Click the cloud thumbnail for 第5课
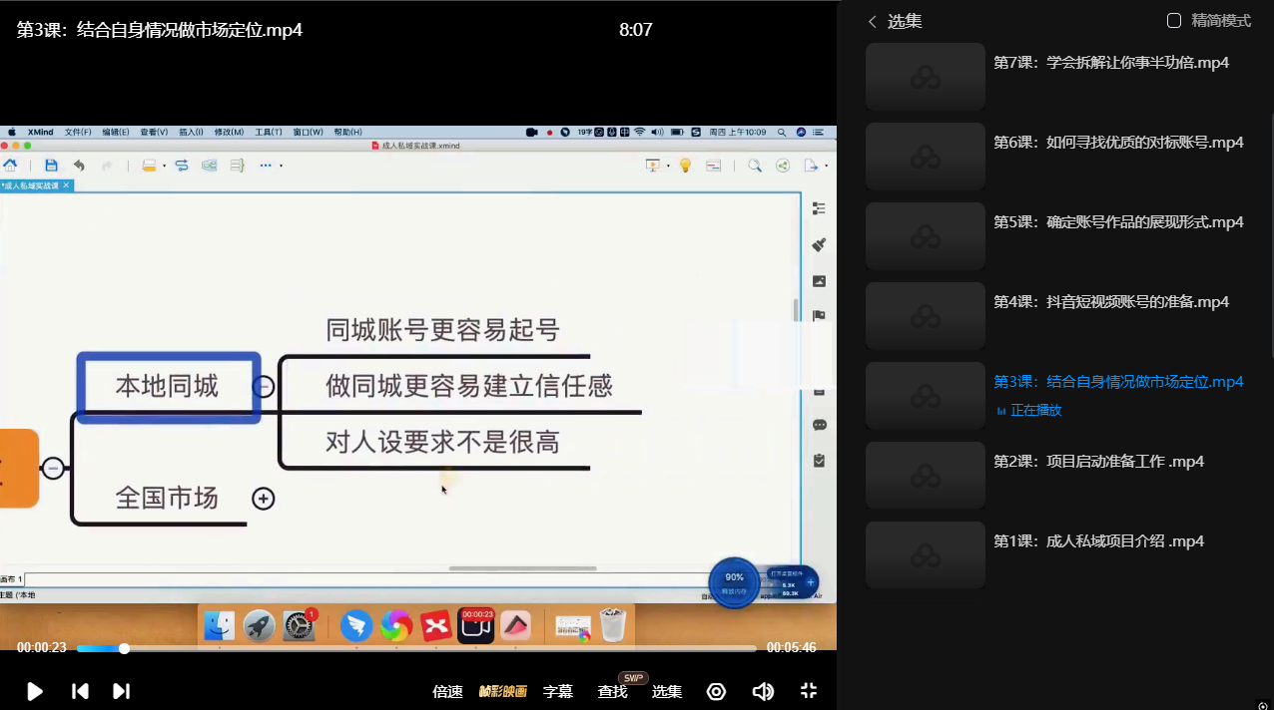This screenshot has height=710, width=1274. coord(926,236)
